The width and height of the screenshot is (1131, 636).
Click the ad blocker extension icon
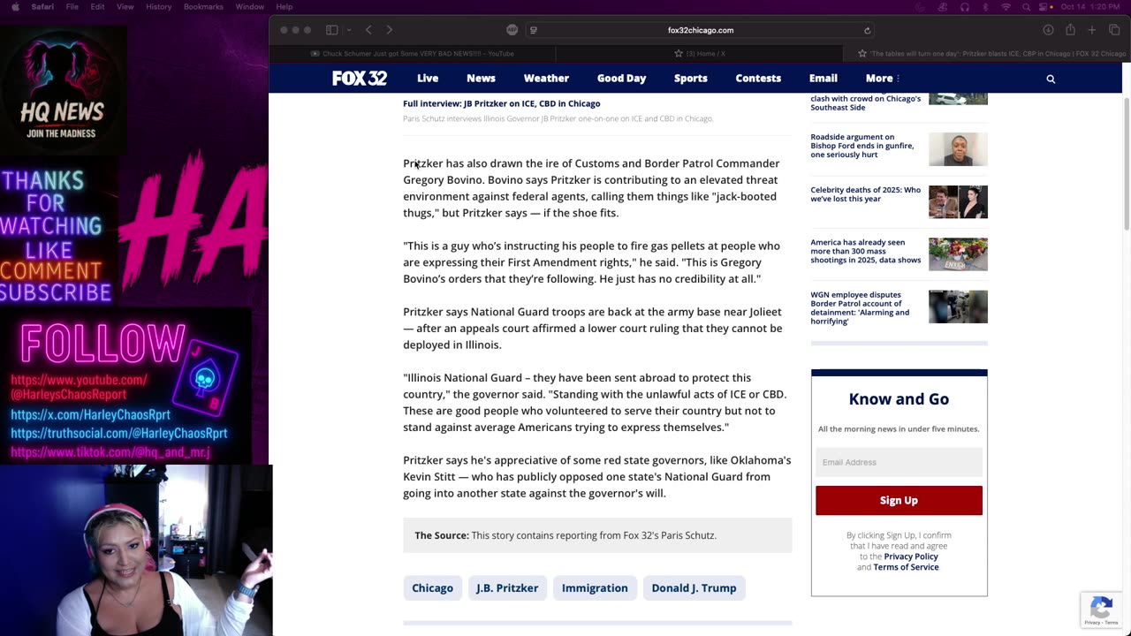click(x=512, y=30)
